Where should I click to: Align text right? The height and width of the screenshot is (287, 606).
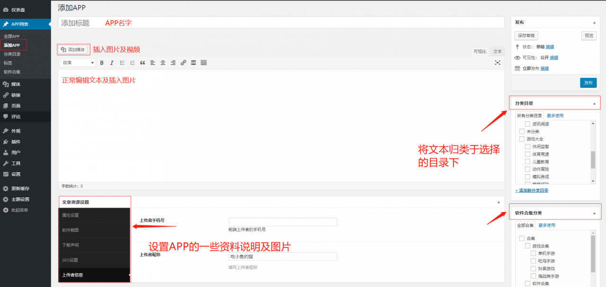173,63
